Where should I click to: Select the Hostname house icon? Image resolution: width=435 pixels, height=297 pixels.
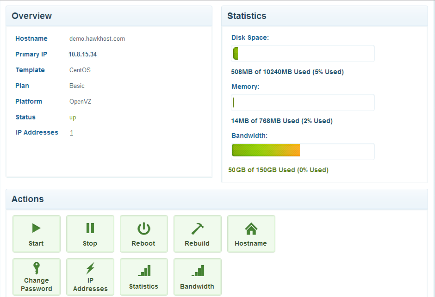pos(251,228)
